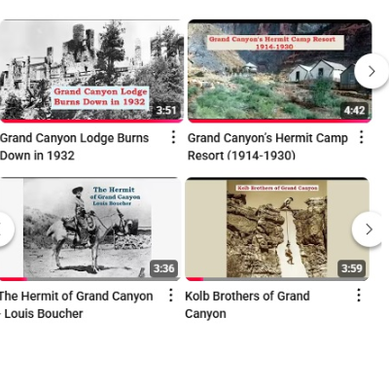This screenshot has width=389, height=389.
Task: Open options menu for Grand Canyon Lodge video
Action: 173,137
